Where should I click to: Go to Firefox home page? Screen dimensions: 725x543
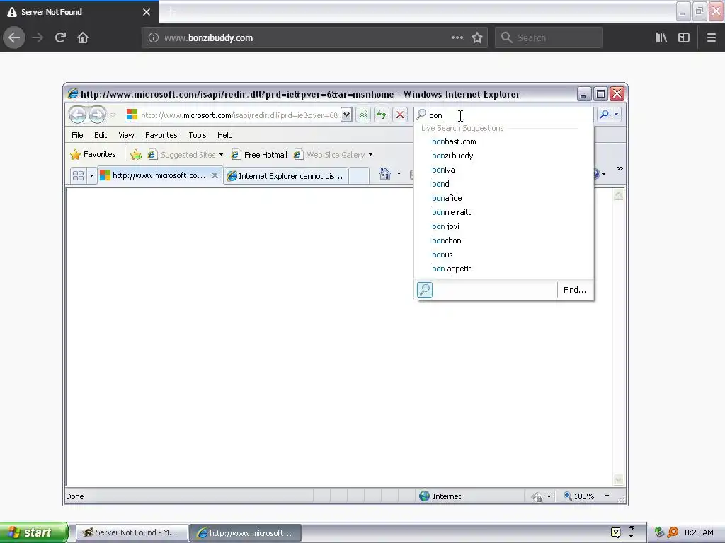click(83, 38)
